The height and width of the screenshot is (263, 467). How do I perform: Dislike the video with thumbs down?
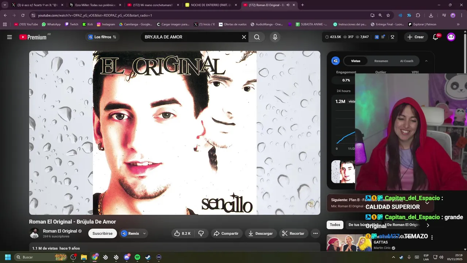(201, 233)
